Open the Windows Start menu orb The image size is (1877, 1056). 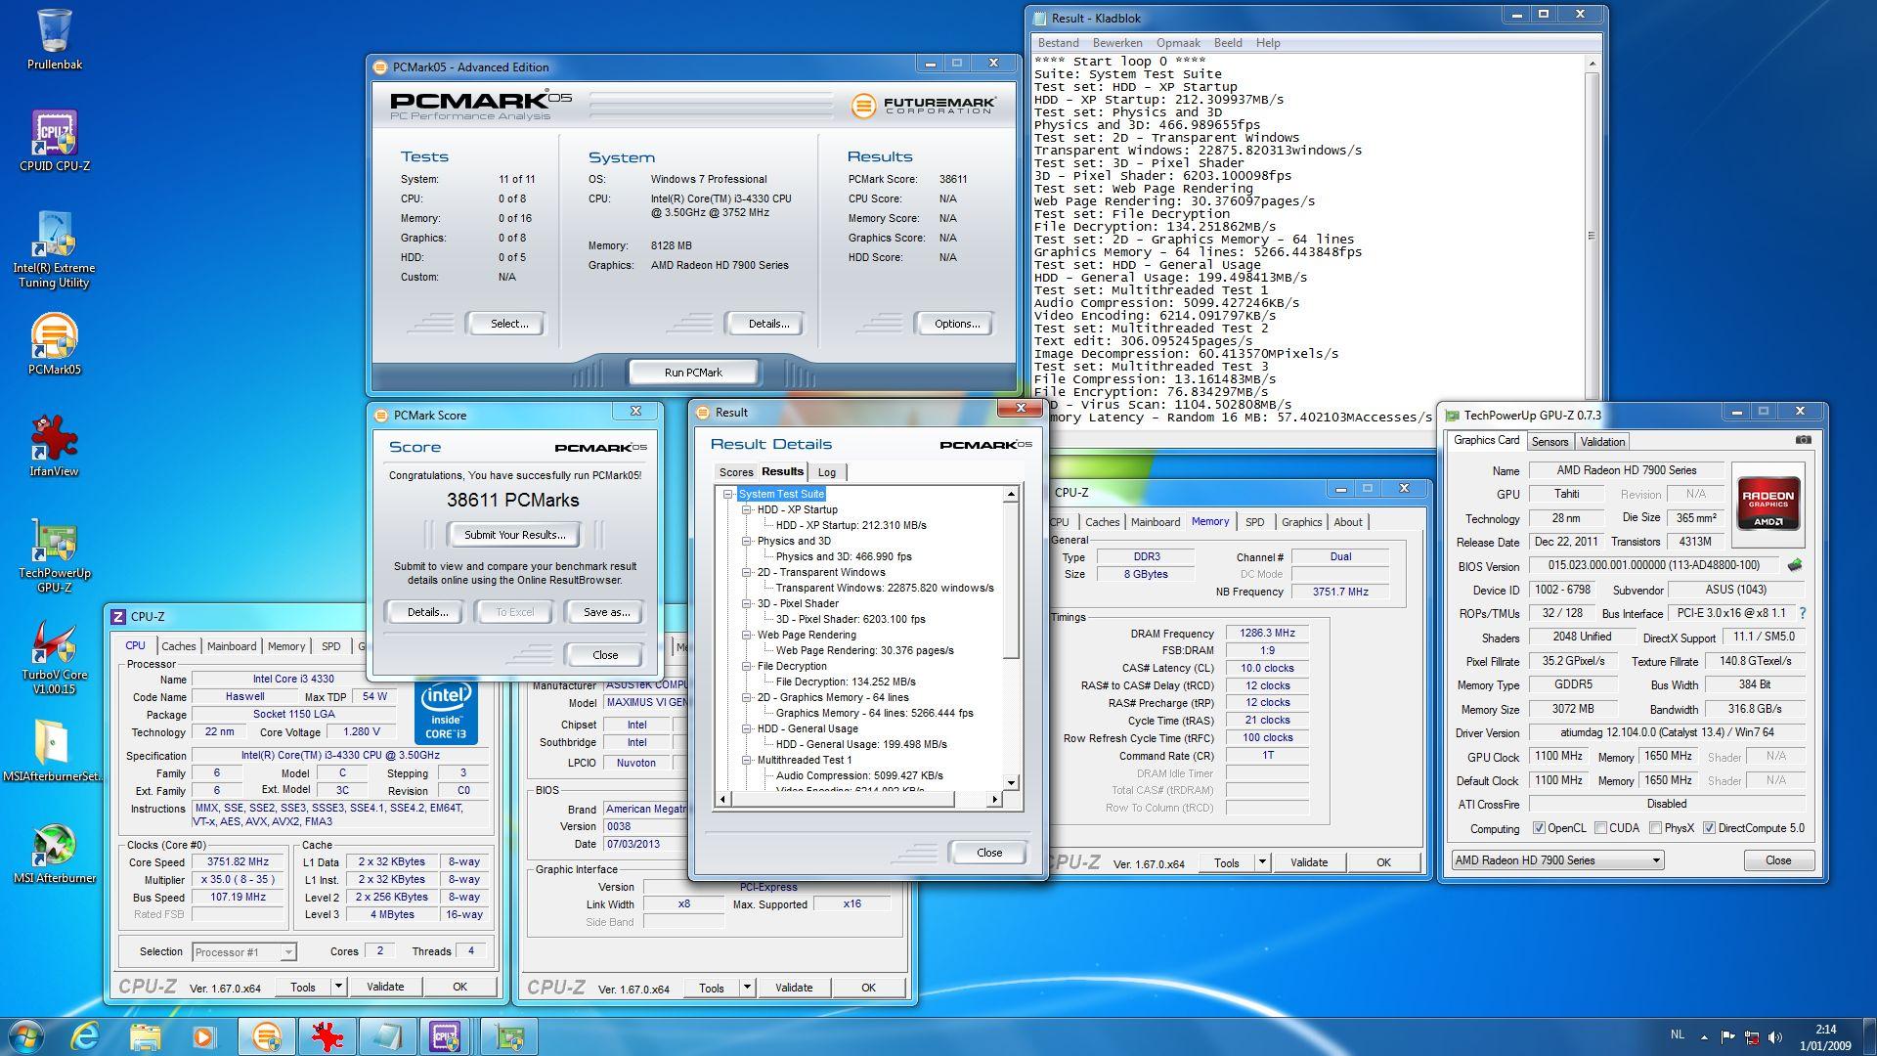tap(25, 1036)
